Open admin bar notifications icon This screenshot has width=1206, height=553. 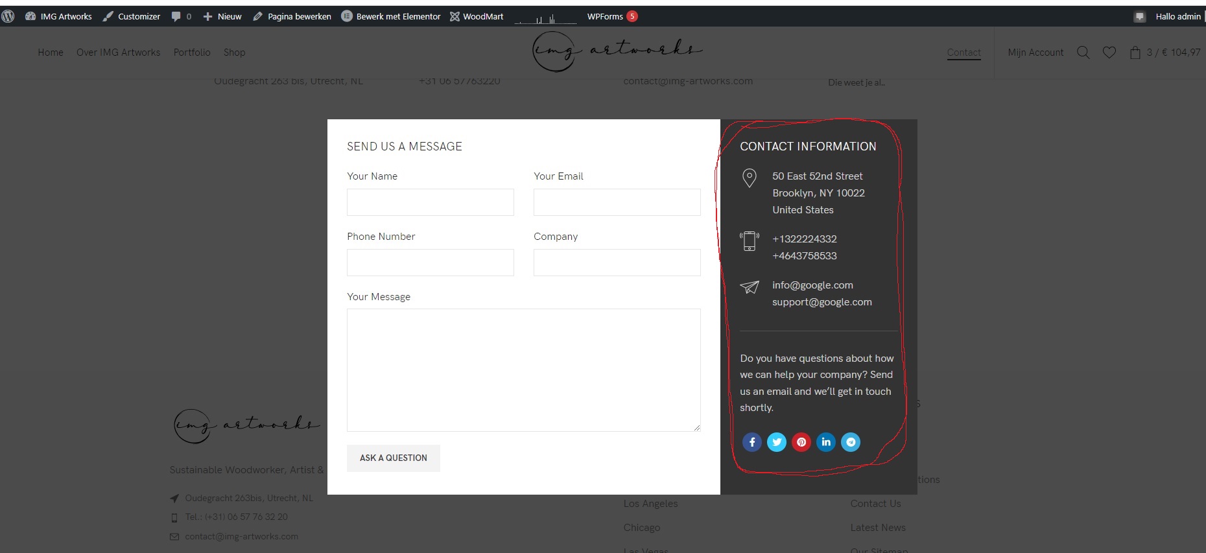click(1140, 17)
